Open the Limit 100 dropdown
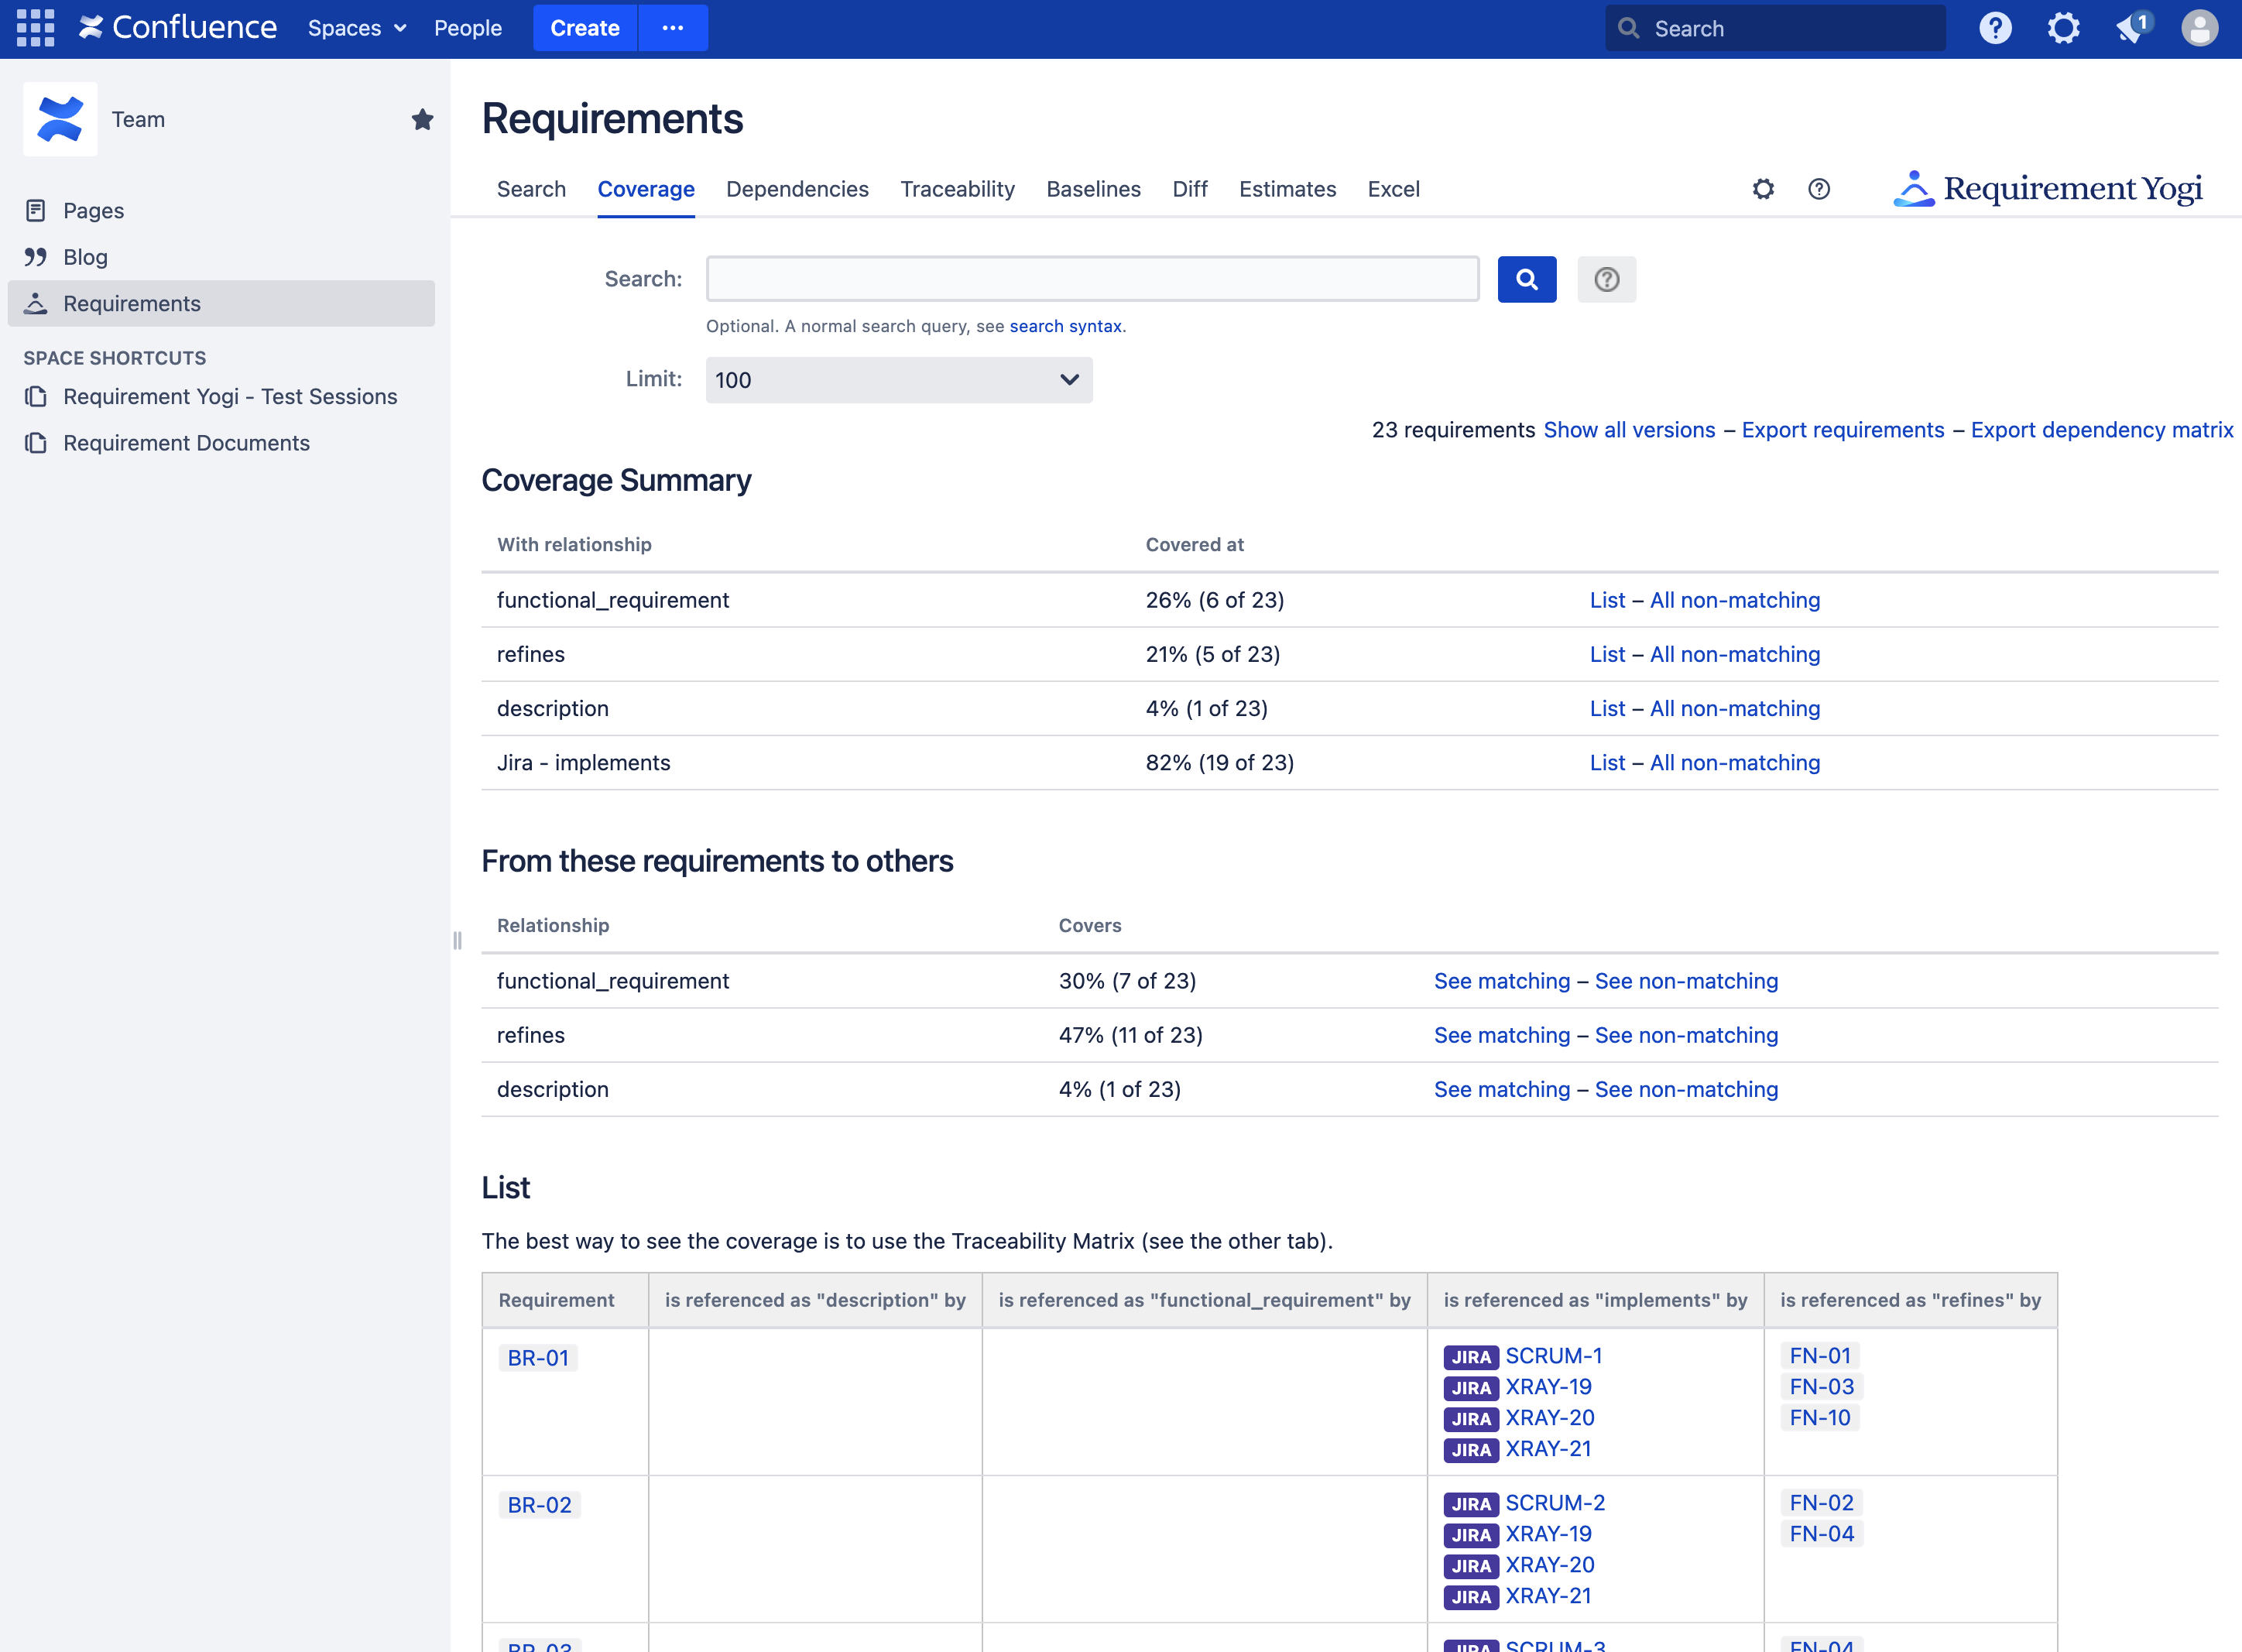The width and height of the screenshot is (2242, 1652). coord(898,380)
